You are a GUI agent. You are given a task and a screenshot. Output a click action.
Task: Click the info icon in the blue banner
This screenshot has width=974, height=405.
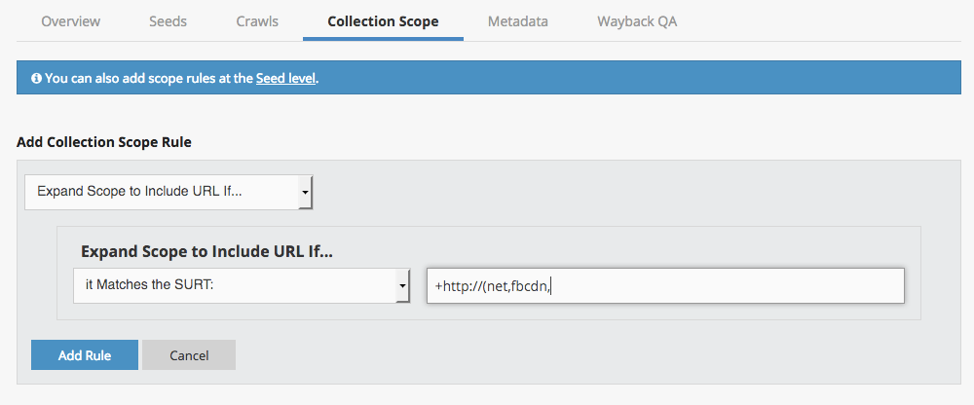(36, 78)
